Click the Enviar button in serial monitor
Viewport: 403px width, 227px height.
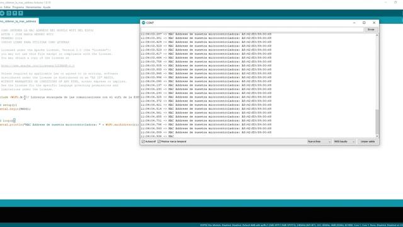pos(371,30)
